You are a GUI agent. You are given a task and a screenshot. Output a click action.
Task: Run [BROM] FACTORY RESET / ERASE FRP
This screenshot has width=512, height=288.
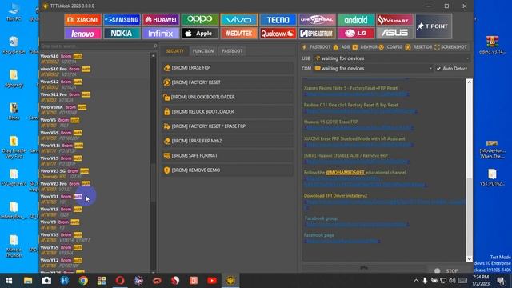pyautogui.click(x=227, y=126)
